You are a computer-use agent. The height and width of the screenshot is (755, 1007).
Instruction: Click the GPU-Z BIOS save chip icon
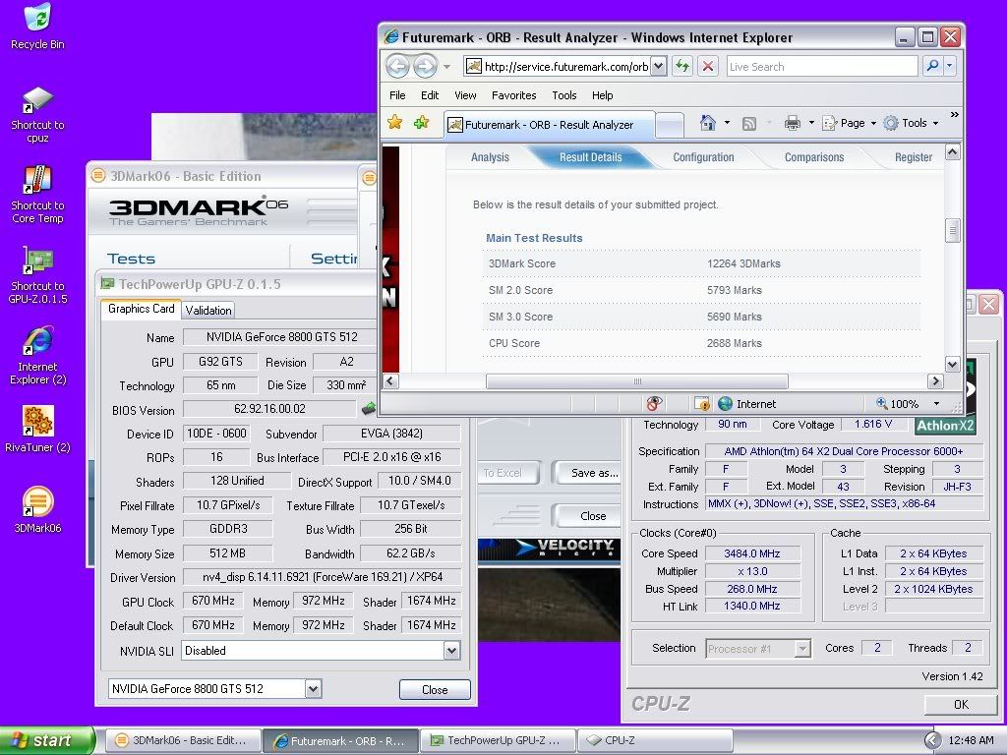point(369,408)
